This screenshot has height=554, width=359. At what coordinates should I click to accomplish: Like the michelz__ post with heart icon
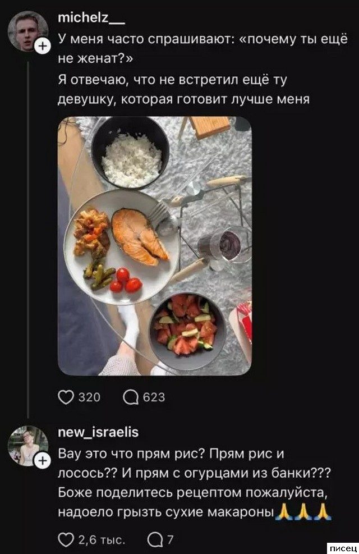[x=66, y=397]
